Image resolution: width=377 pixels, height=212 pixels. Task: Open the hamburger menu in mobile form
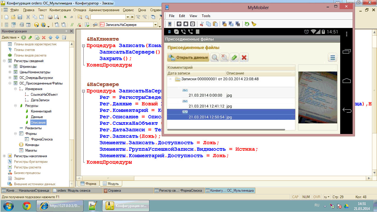[333, 57]
